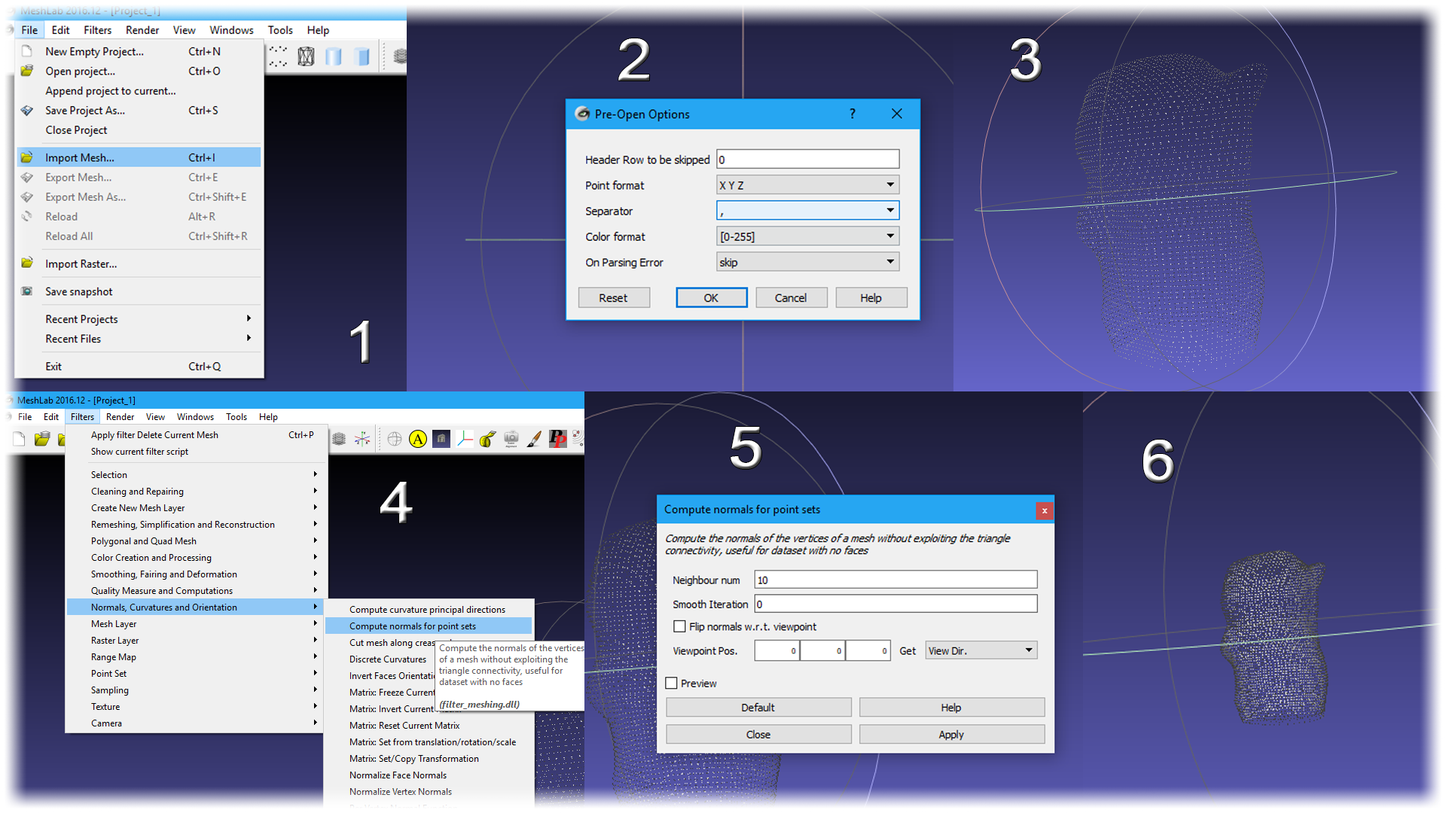Expand the On Parsing Error dropdown
Image resolution: width=1446 pixels, height=813 pixels.
coord(807,262)
